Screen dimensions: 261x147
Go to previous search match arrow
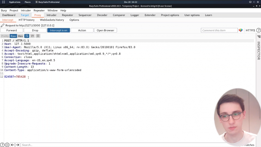pyautogui.click(x=12, y=145)
